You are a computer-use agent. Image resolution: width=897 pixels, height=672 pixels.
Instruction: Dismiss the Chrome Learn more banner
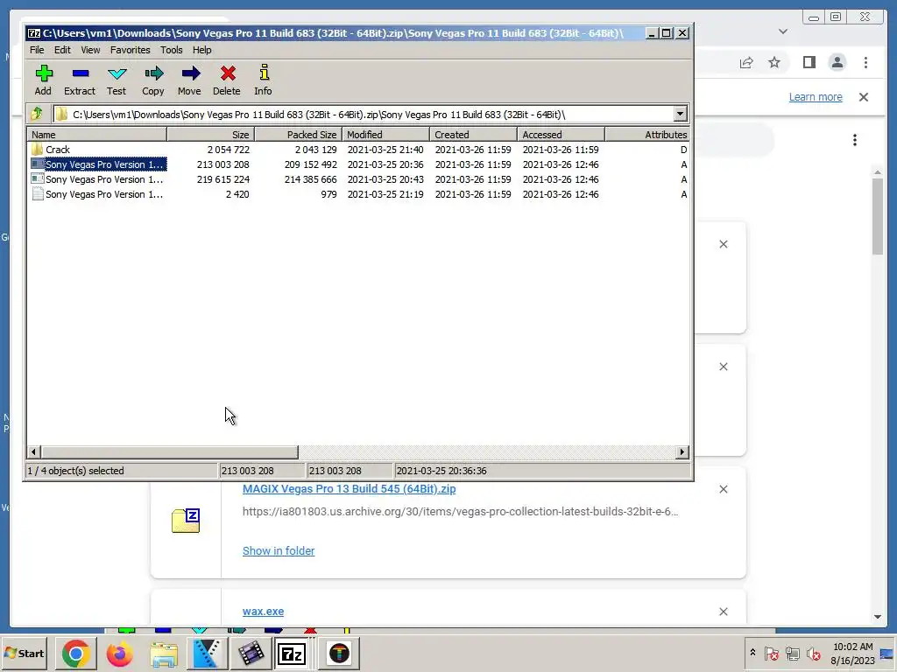coord(864,97)
